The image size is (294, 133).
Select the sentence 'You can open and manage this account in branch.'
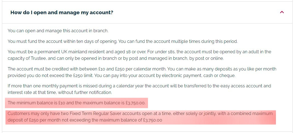coord(58,31)
